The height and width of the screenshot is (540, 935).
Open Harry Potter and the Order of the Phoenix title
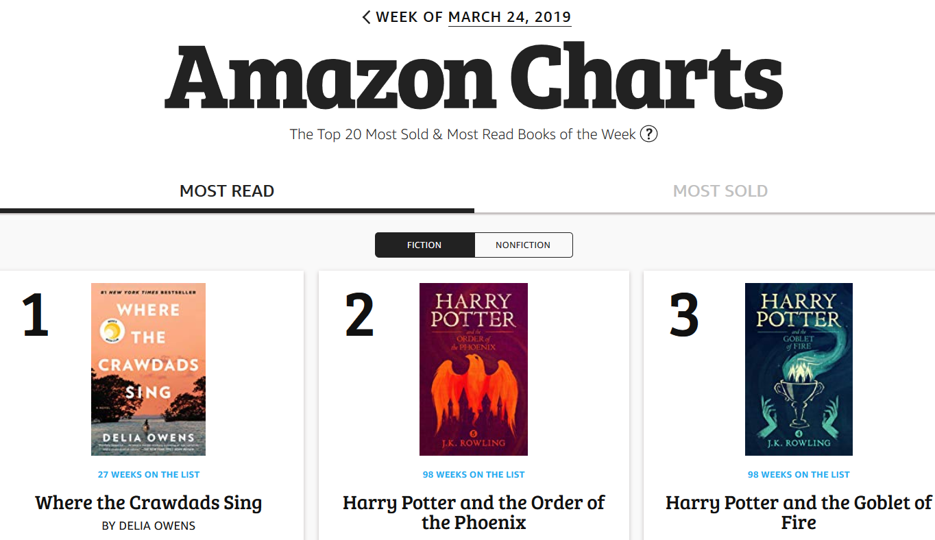coord(474,513)
